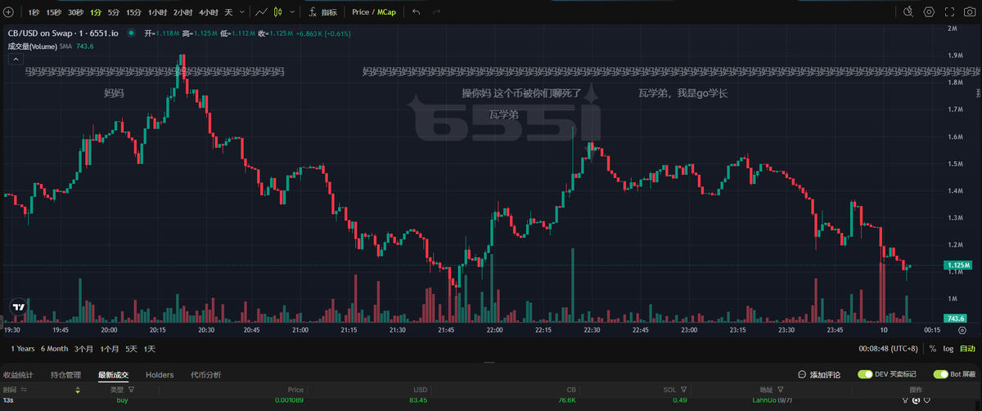Set range to 3个月
The image size is (982, 411).
[x=83, y=349]
